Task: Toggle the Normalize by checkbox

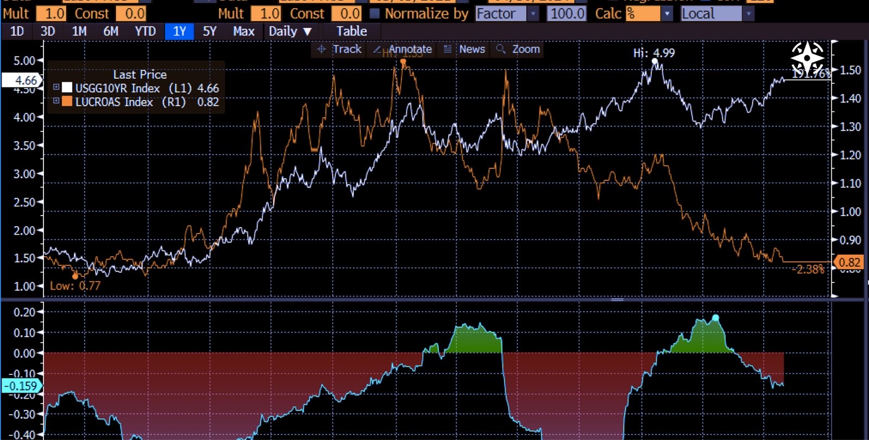Action: coord(374,13)
